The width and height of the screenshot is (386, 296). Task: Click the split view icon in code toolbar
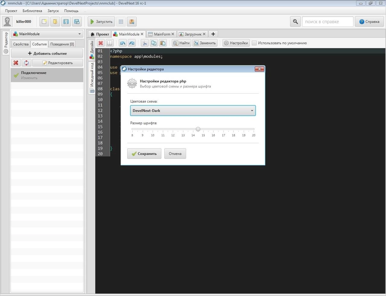(x=110, y=43)
